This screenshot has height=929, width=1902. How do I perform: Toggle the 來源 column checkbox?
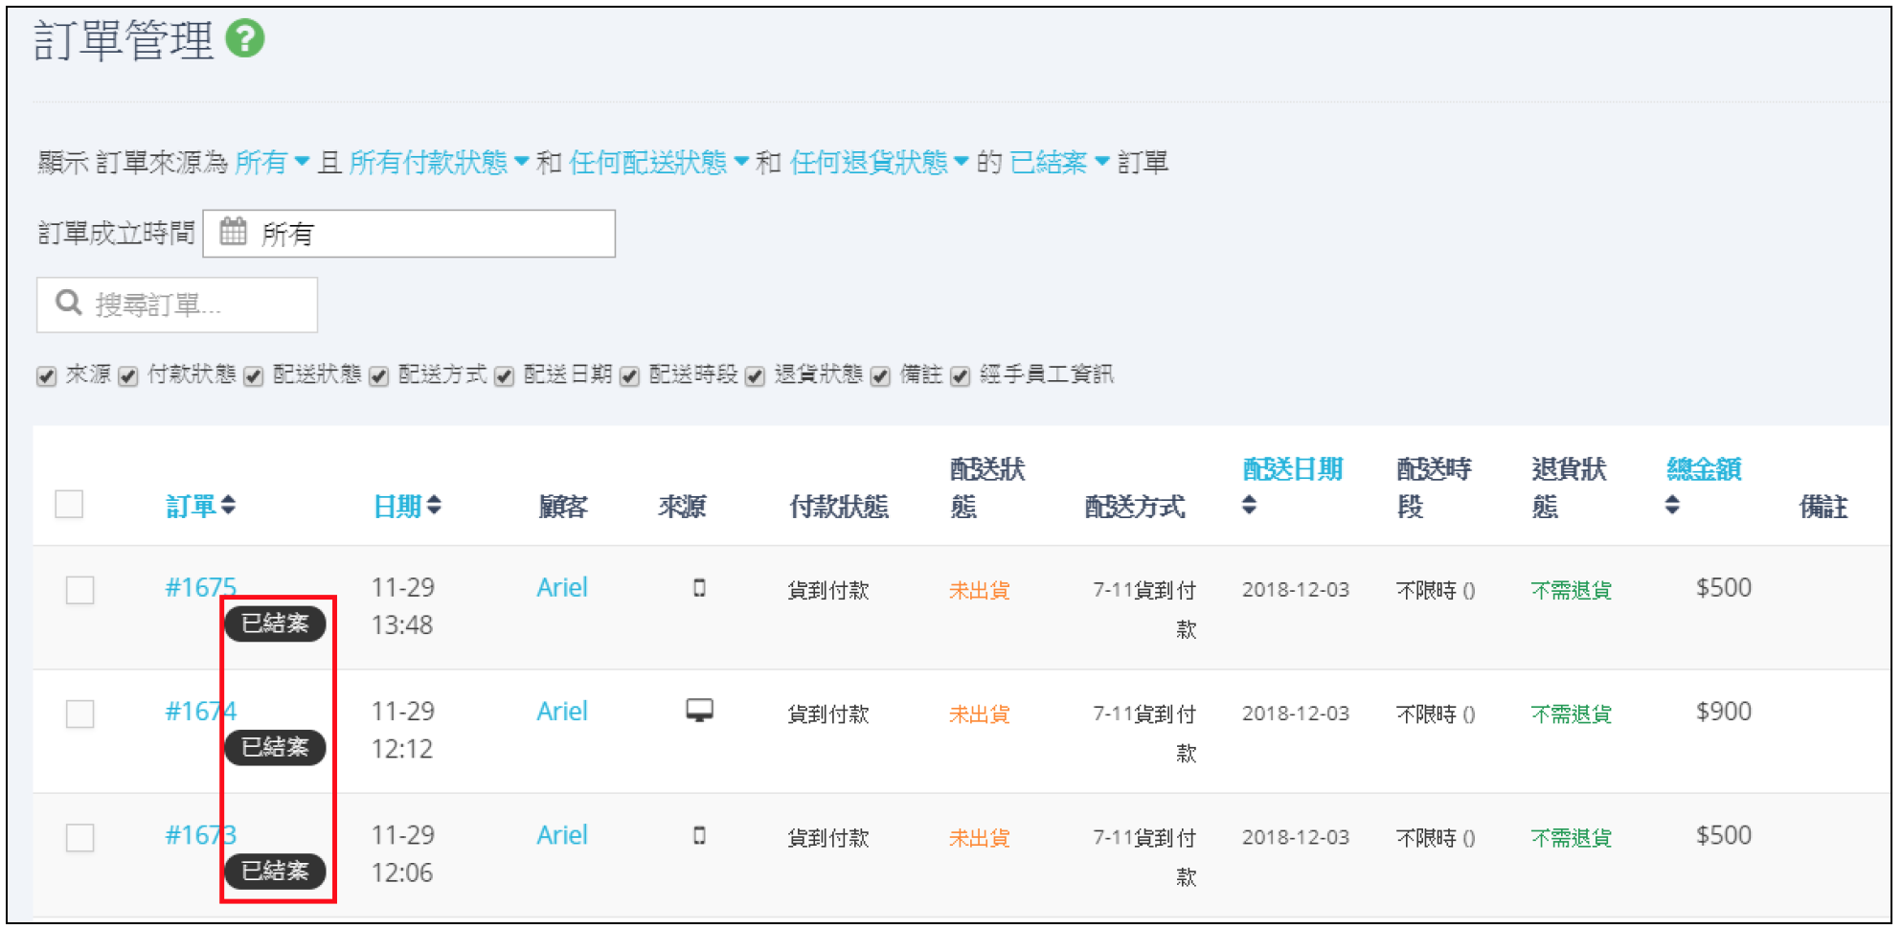point(46,376)
